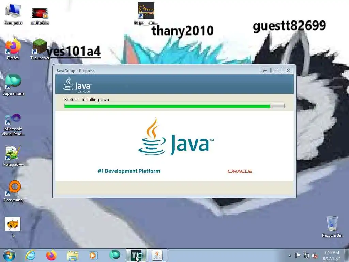Click the muted volume tray icon
349x262 pixels.
[315, 256]
